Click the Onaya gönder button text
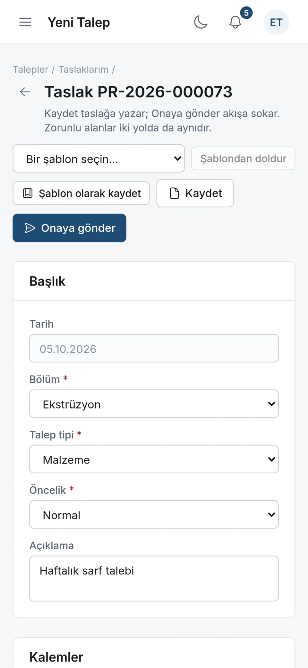Screen dimensions: 308x668 coord(78,228)
